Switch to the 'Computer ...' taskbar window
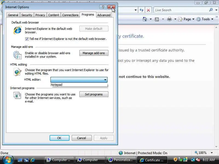Image resolution: width=219 pixels, height=164 pixels. [59, 160]
